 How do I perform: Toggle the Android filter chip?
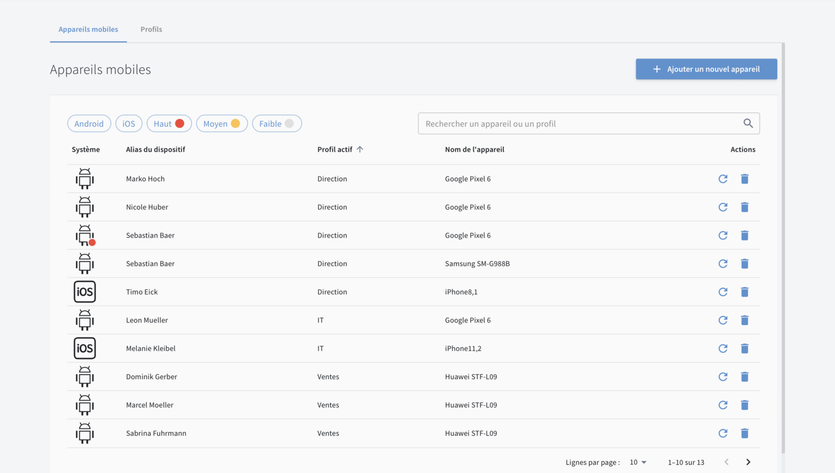pos(89,123)
